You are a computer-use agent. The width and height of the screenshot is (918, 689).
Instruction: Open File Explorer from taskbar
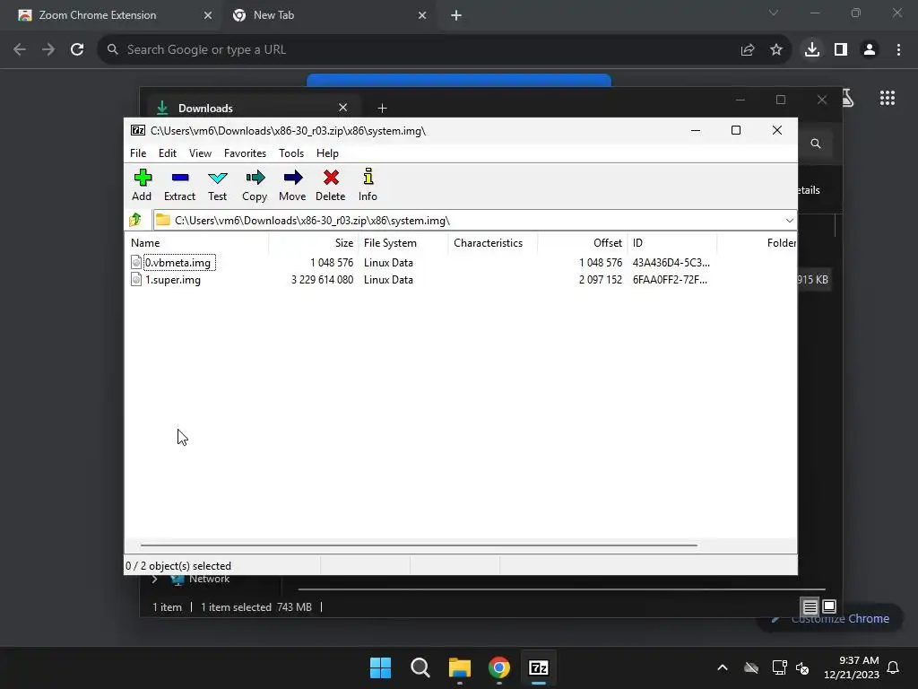[x=460, y=667]
